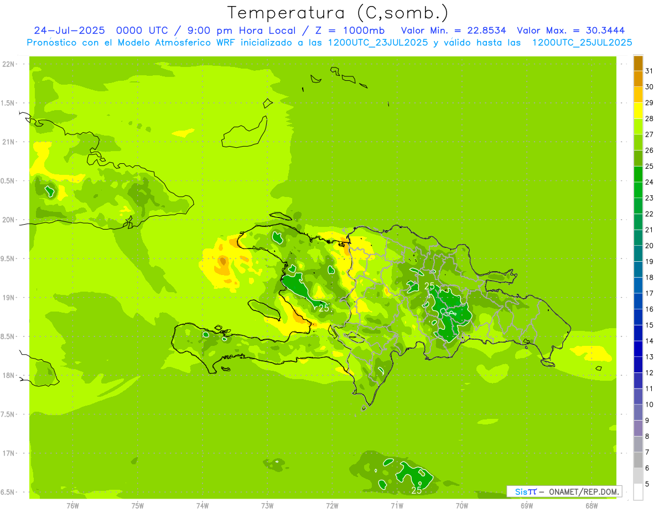Click the color bar segment between 20 and 21
Screen dimensions: 664x513
click(638, 237)
